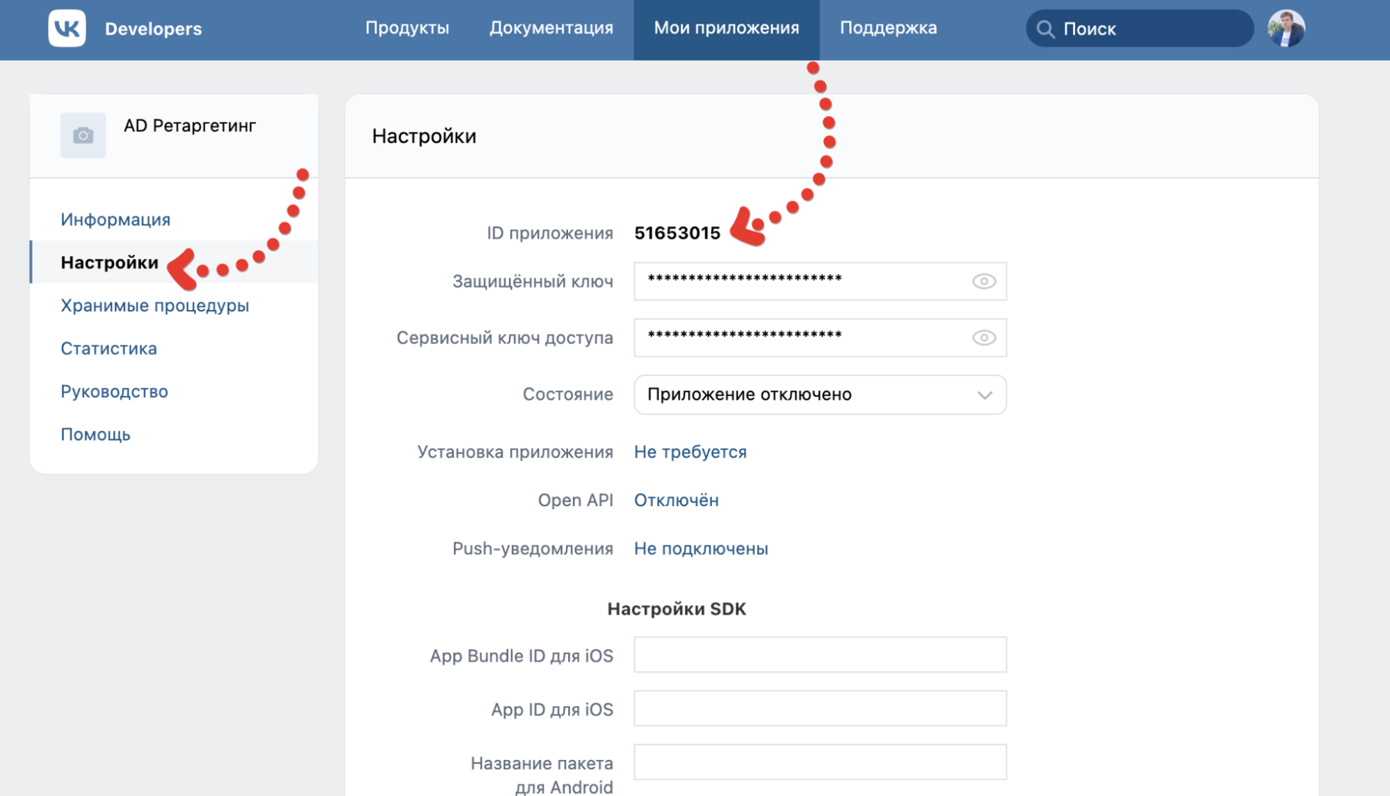
Task: Click the App Bundle ID для iOS field
Action: 820,655
